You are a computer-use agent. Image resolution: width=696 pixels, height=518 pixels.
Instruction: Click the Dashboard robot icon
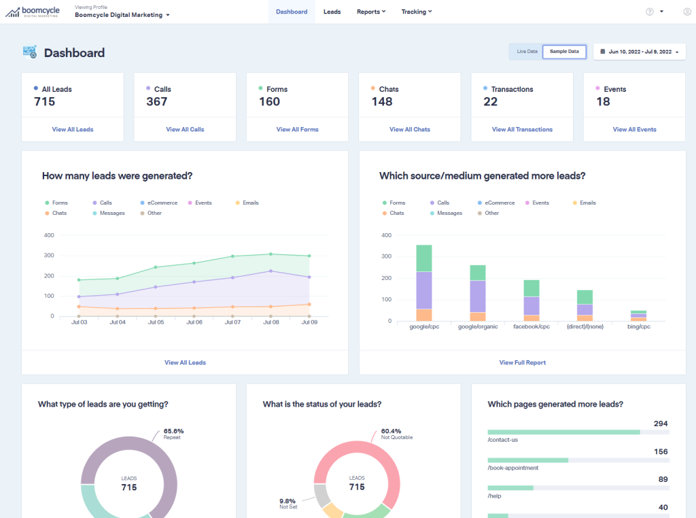29,50
